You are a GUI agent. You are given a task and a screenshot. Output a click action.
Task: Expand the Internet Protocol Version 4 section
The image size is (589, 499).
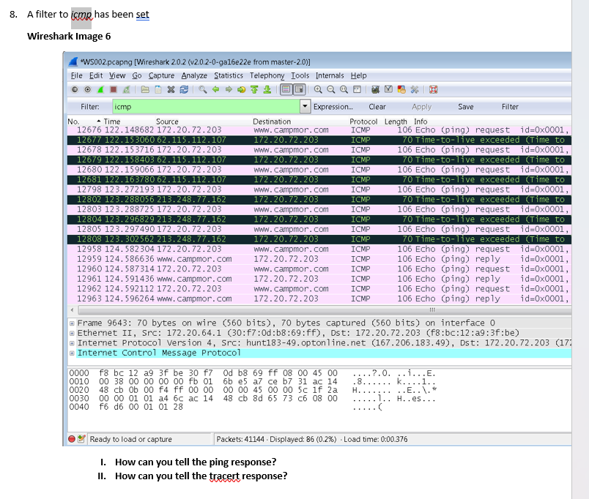(x=72, y=342)
